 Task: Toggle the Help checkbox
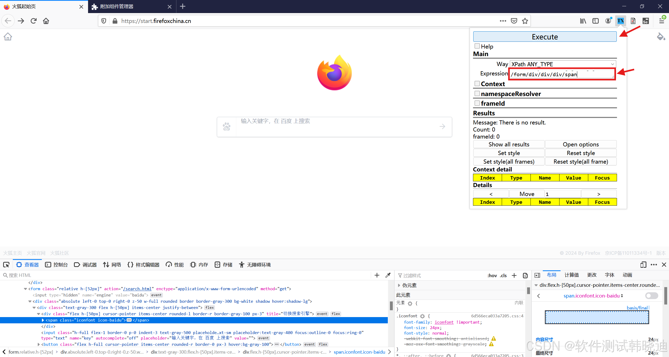click(477, 46)
